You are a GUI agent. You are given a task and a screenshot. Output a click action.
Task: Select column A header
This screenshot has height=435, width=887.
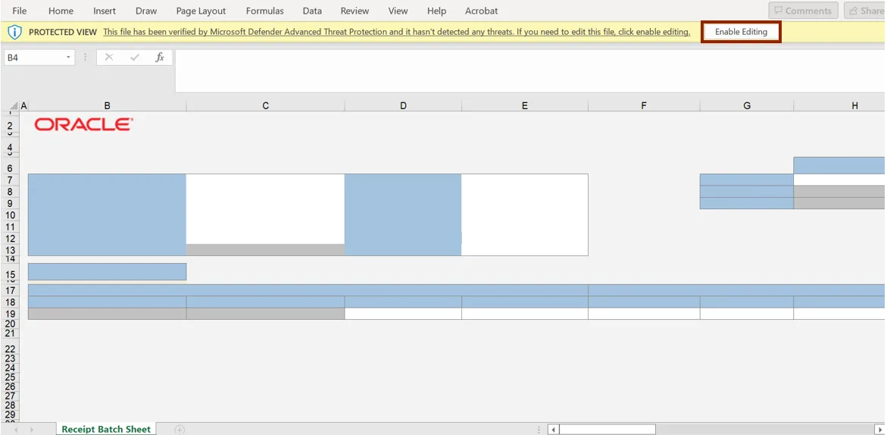pyautogui.click(x=23, y=106)
